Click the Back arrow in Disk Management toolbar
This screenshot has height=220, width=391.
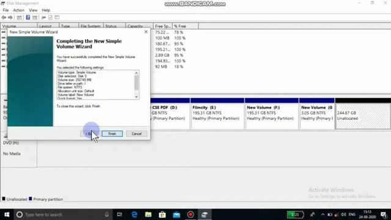(x=4, y=18)
